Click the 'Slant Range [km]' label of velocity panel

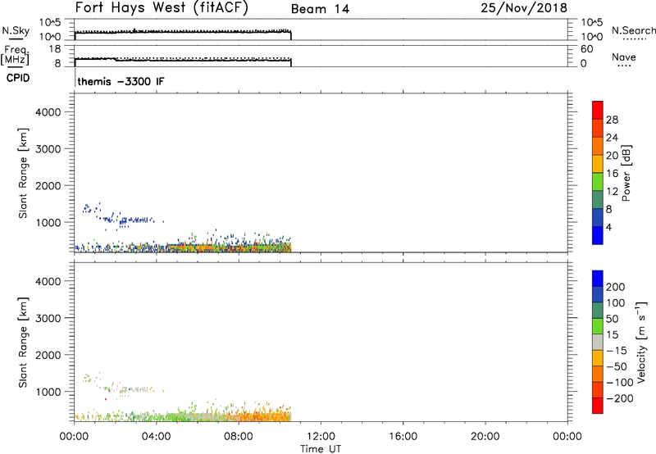23,343
